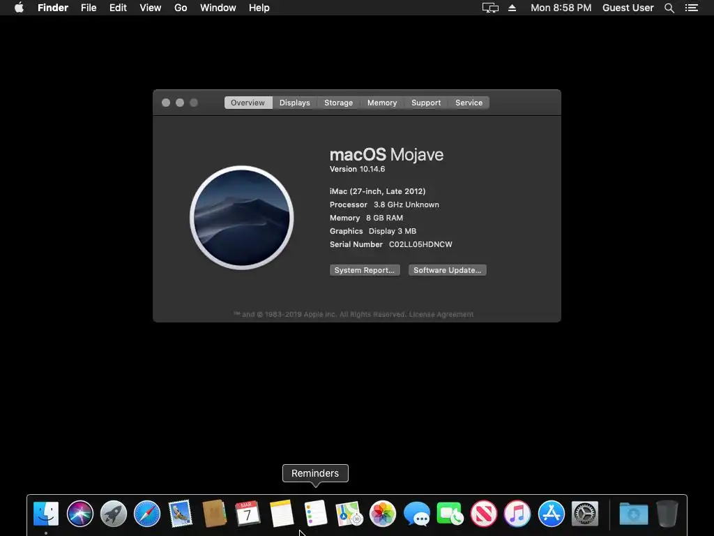Open News red icon in Dock
714x536 pixels.
point(484,514)
